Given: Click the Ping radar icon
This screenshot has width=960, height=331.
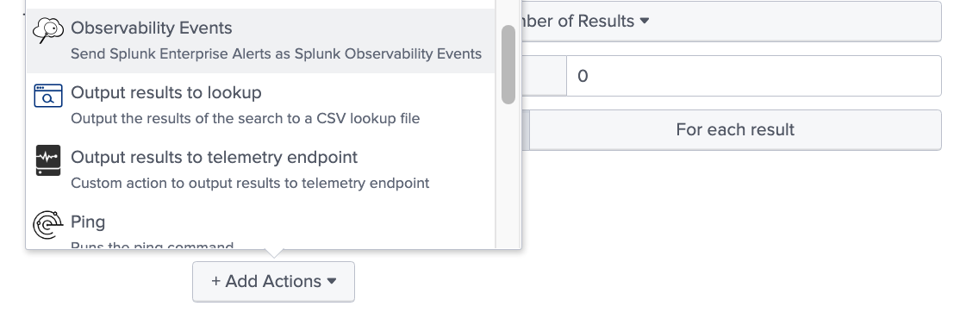Looking at the screenshot, I should click(47, 225).
